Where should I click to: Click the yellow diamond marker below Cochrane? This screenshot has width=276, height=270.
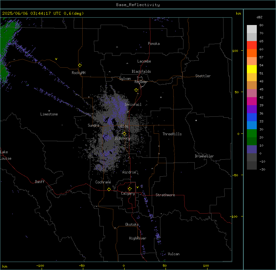tap(109, 189)
